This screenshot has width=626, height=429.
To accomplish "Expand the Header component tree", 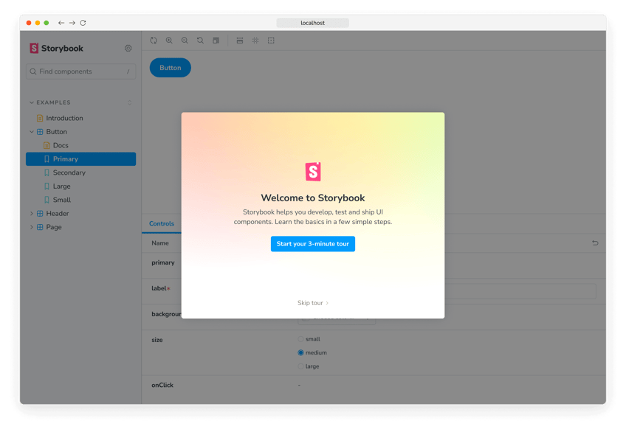I will 32,214.
